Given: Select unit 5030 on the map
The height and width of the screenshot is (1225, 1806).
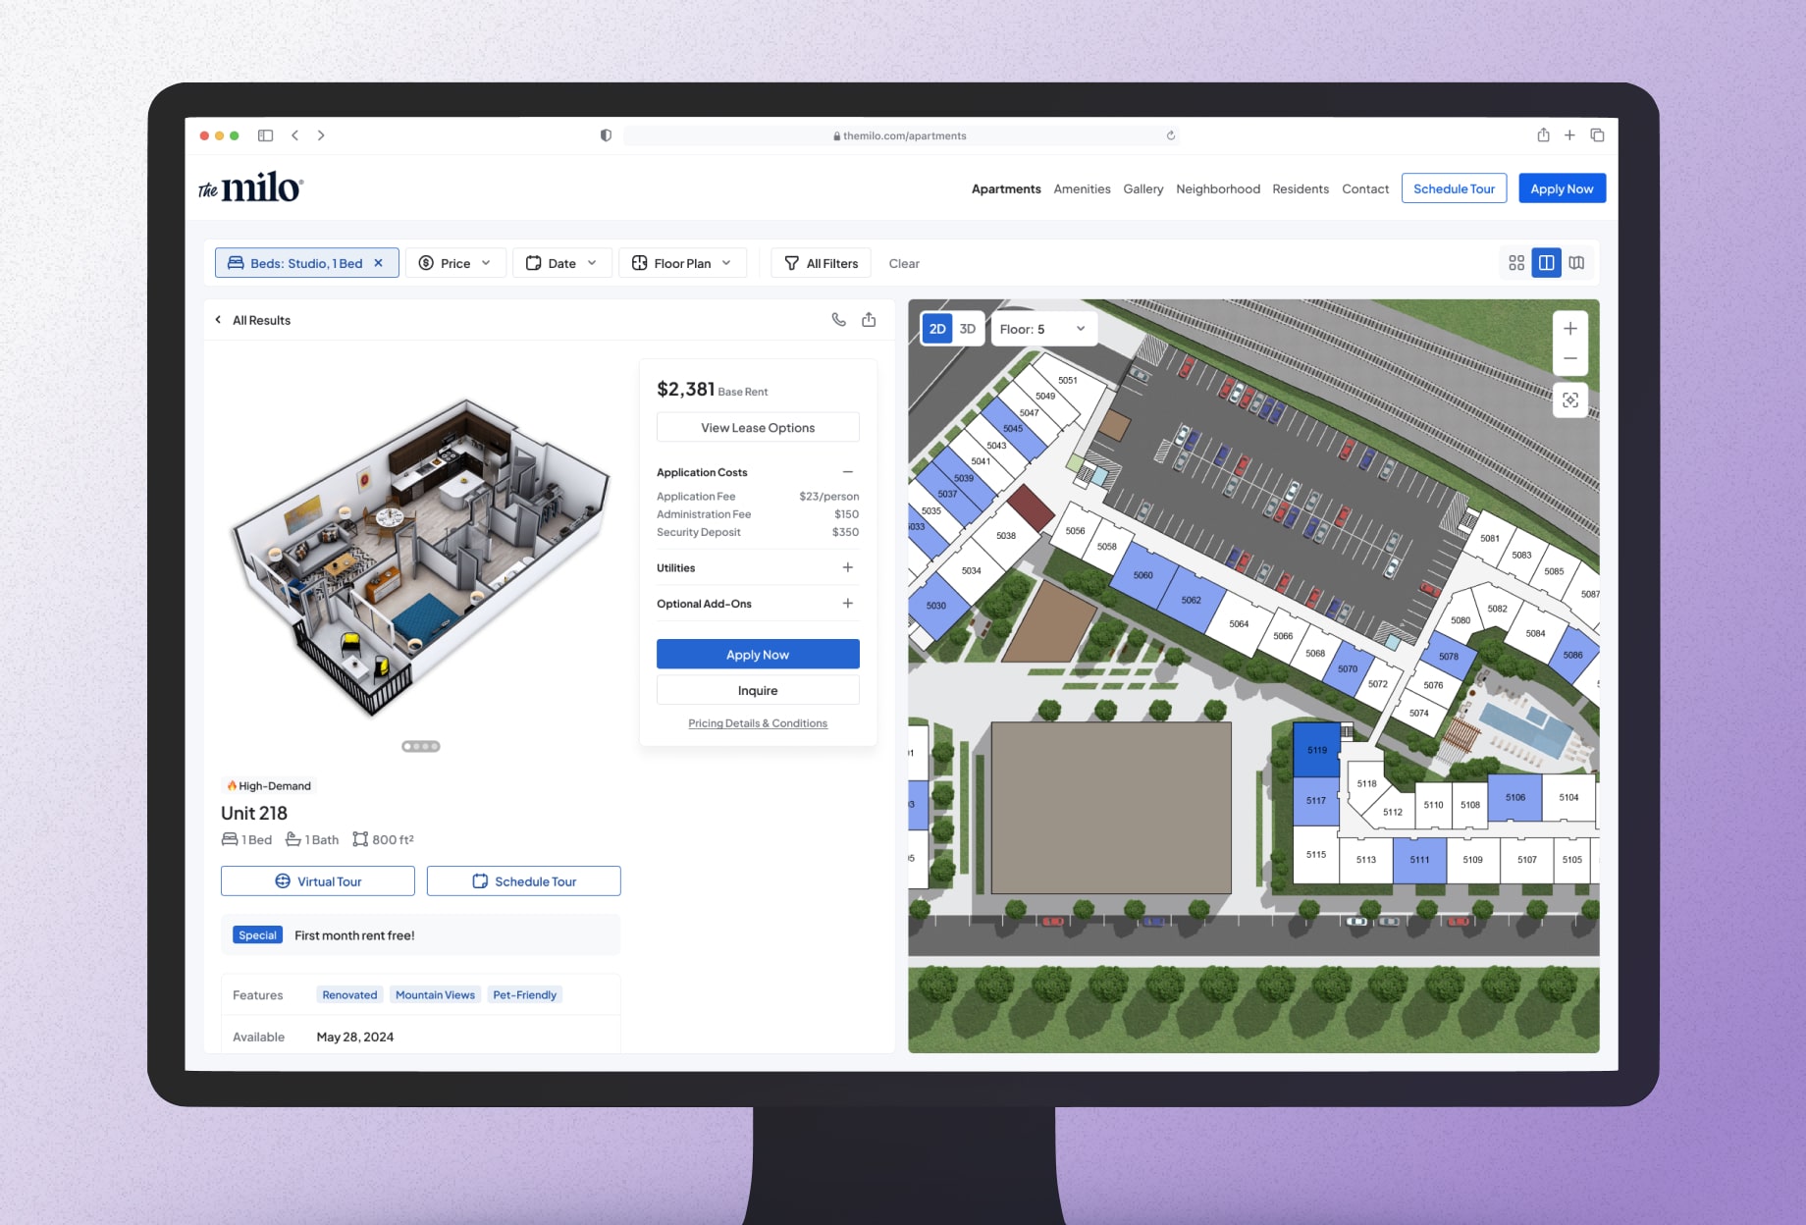Looking at the screenshot, I should (x=936, y=605).
